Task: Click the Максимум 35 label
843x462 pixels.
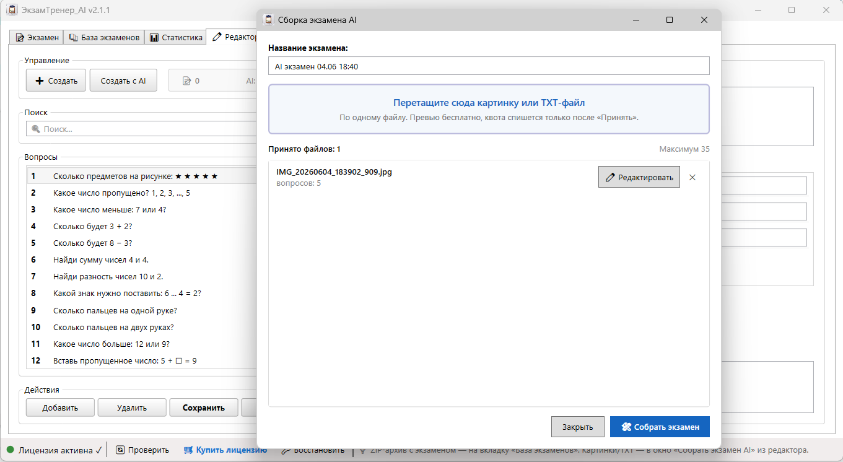Action: pyautogui.click(x=684, y=149)
